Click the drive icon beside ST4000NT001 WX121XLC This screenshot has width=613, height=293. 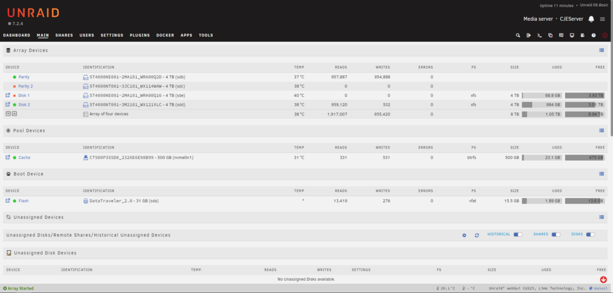86,105
